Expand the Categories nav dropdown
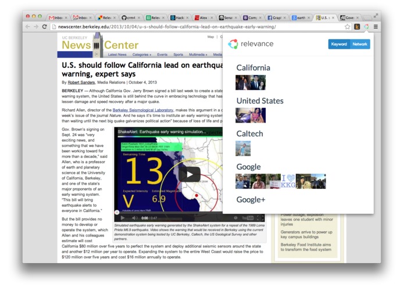This screenshot has width=404, height=287. (x=142, y=55)
